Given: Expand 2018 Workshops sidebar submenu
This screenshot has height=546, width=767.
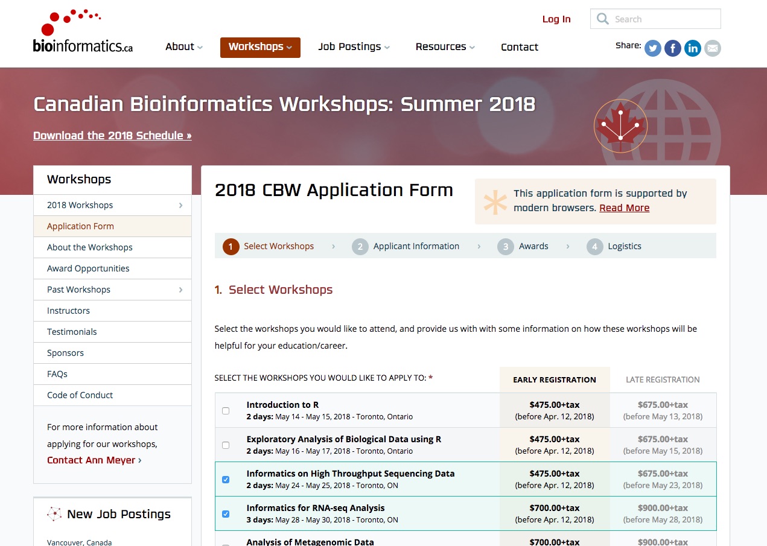Looking at the screenshot, I should (180, 205).
